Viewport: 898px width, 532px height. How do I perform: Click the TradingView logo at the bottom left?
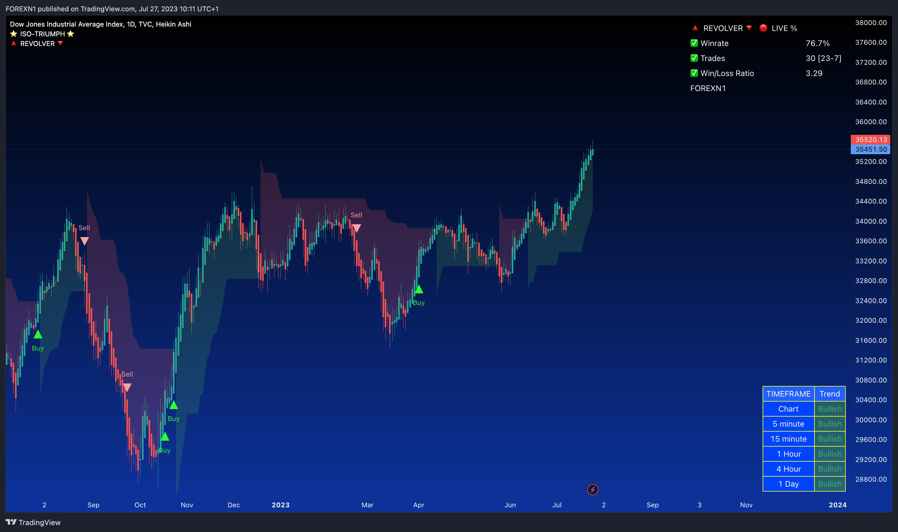pyautogui.click(x=33, y=522)
